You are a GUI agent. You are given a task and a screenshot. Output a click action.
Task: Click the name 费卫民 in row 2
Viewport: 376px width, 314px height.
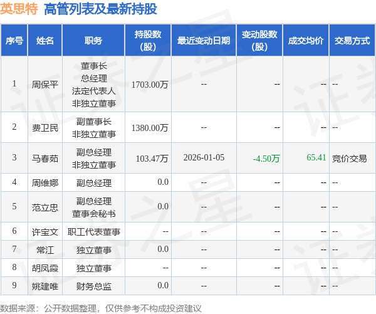click(45, 128)
